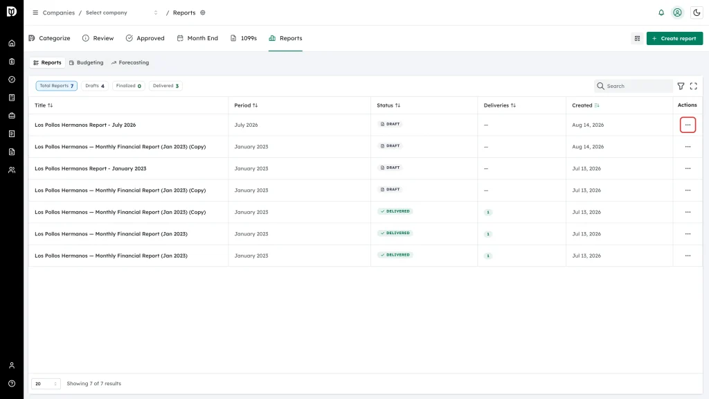The width and height of the screenshot is (709, 399).
Task: Open actions for the draft Copy report created Jul 13
Action: click(x=688, y=190)
